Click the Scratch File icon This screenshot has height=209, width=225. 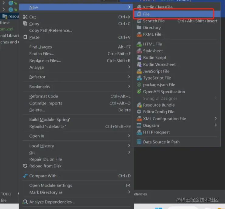pos(139,21)
